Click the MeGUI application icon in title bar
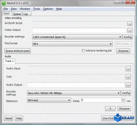This screenshot has height=125, width=137. [4, 3]
